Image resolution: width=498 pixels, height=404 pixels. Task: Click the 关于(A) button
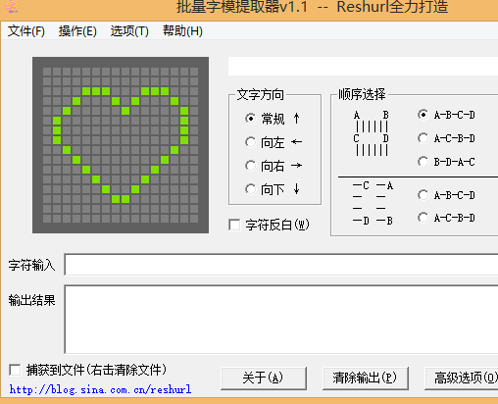(x=264, y=379)
